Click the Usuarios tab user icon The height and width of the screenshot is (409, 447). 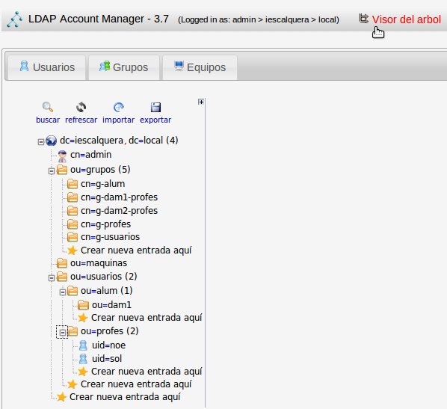tap(24, 66)
